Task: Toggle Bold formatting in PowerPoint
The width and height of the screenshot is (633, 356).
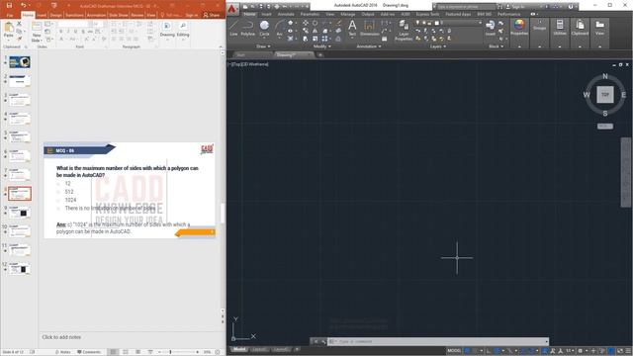Action: click(61, 32)
